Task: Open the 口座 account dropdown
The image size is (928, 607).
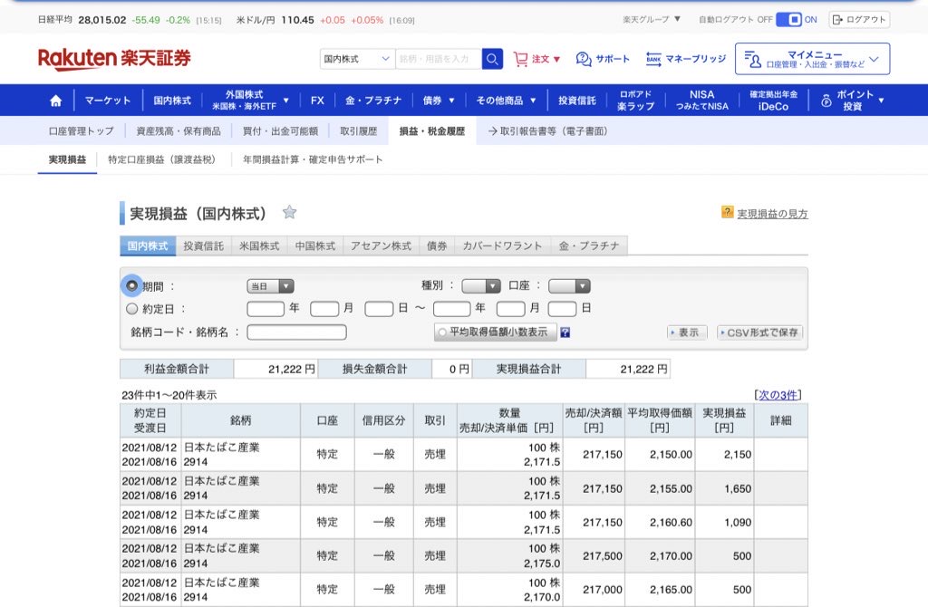Action: 568,286
